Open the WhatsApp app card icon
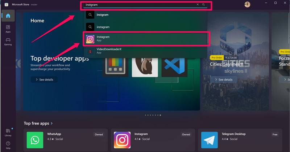The width and height of the screenshot is (290, 152). (x=35, y=140)
